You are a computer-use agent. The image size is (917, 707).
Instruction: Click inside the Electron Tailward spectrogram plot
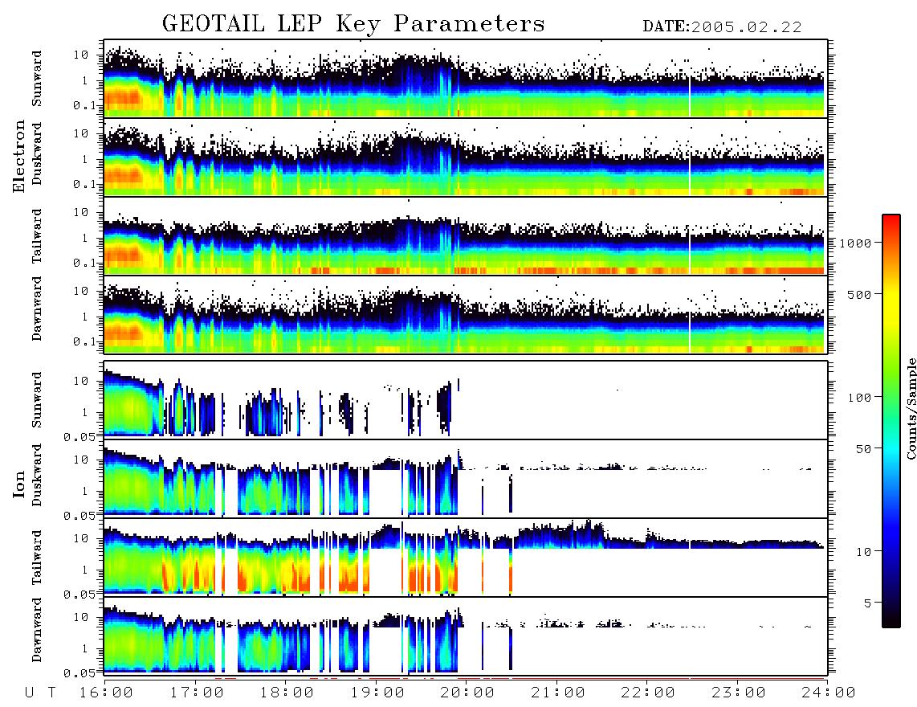(x=466, y=236)
